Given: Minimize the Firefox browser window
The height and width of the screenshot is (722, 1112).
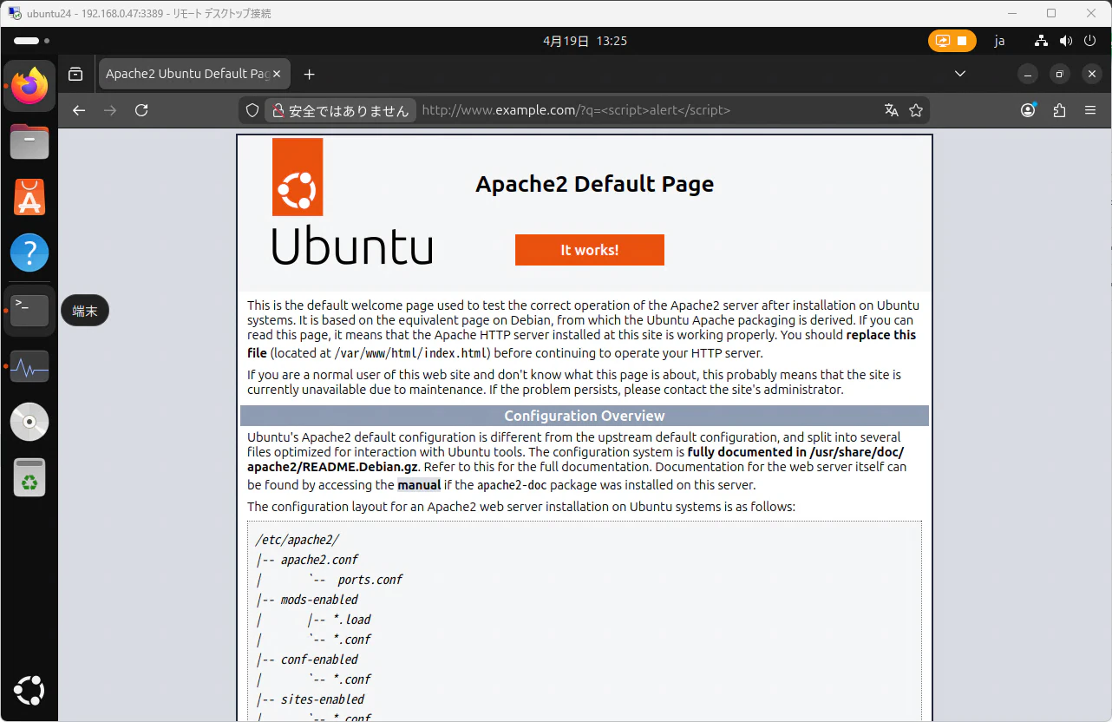Looking at the screenshot, I should pos(1028,74).
